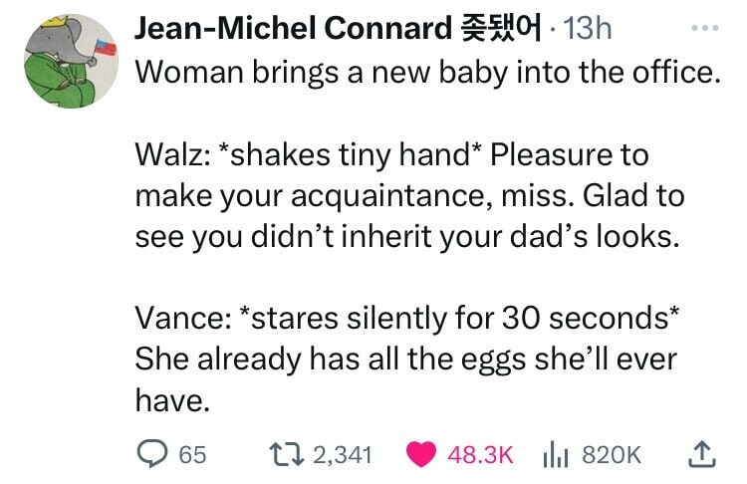The height and width of the screenshot is (484, 747).
Task: Tap the share upload arrow icon
Action: (701, 453)
